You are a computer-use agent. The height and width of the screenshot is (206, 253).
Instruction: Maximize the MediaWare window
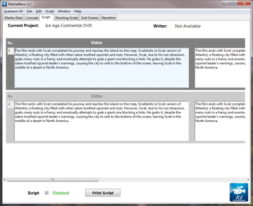point(234,3)
